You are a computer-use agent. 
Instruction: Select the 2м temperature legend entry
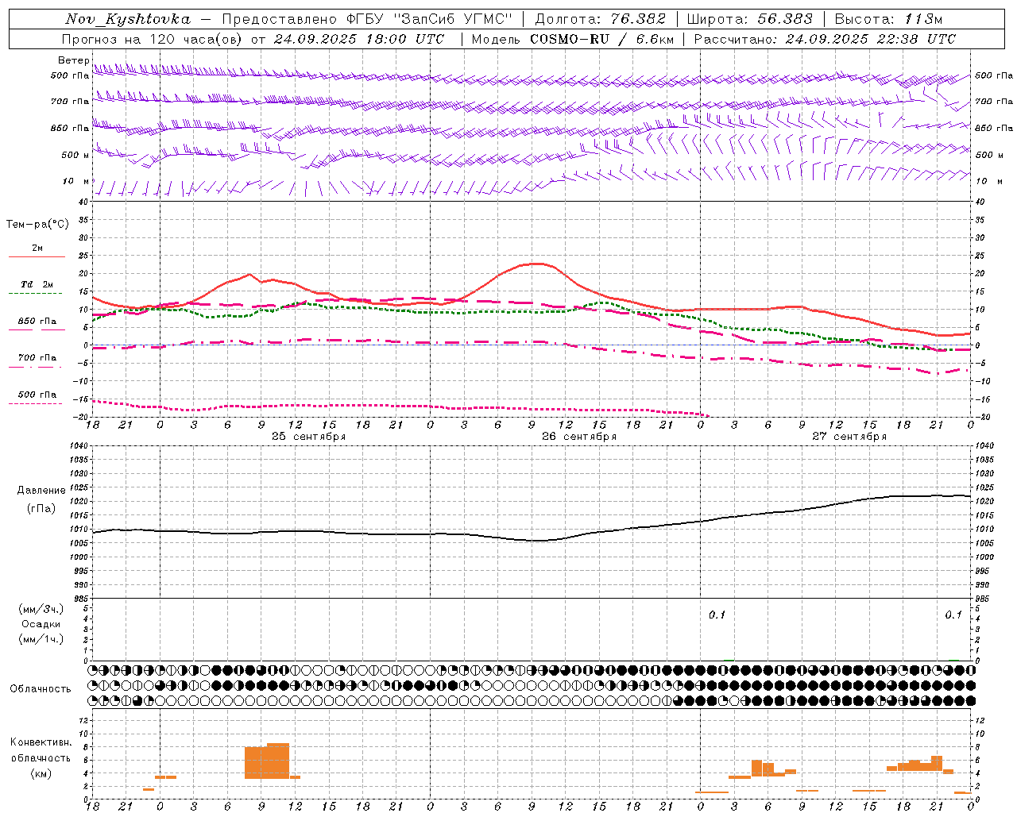click(37, 249)
